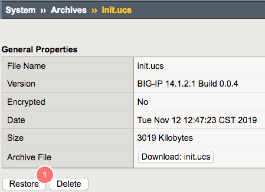The height and width of the screenshot is (192, 265).
Task: Click the General Properties heading
Action: click(x=40, y=49)
